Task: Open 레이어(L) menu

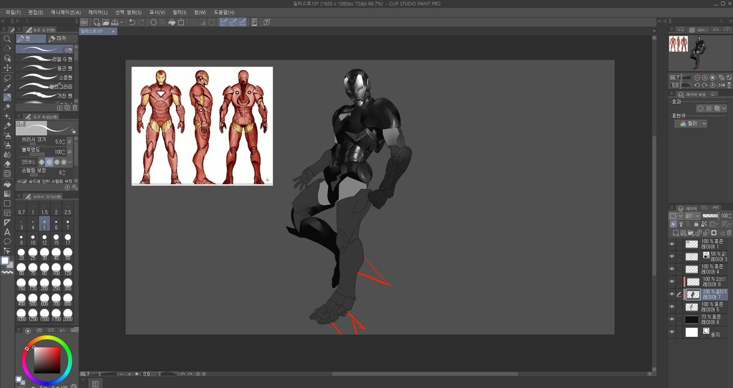Action: tap(98, 12)
